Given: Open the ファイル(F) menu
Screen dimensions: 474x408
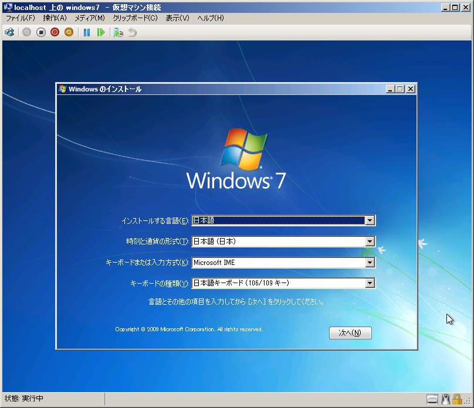Looking at the screenshot, I should tap(21, 18).
